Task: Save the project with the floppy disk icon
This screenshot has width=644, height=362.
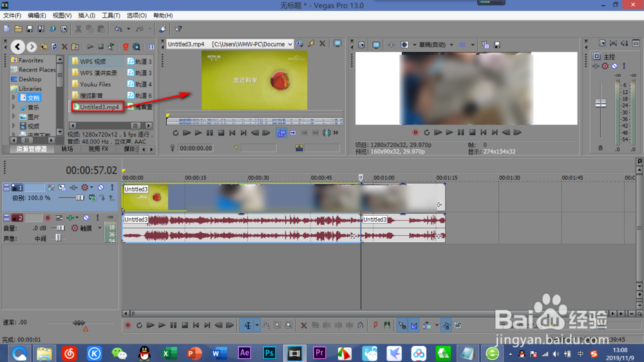Action: click(x=30, y=29)
